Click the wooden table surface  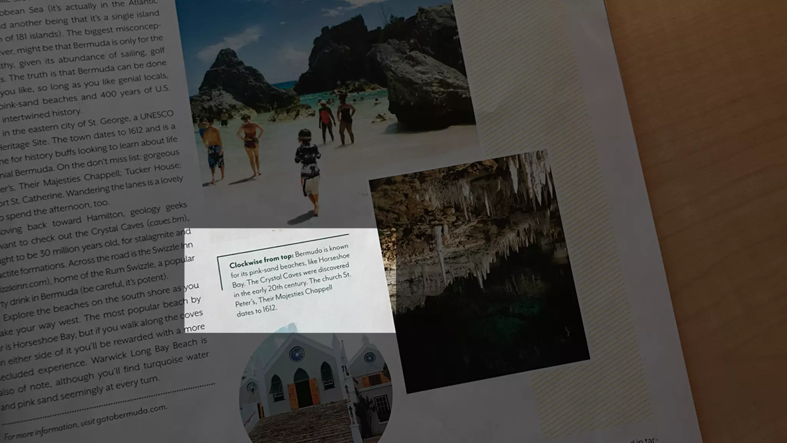click(711, 154)
